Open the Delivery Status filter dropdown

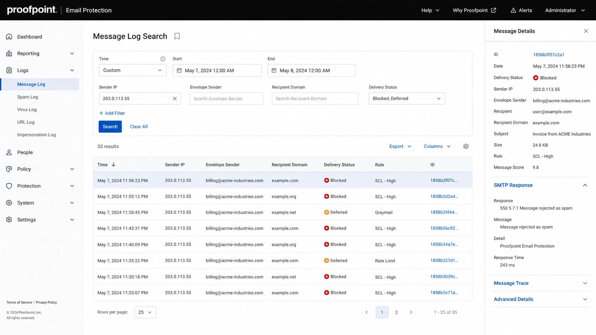407,99
